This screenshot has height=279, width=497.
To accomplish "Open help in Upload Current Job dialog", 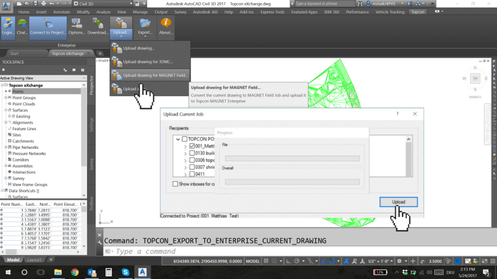I will pos(397,114).
